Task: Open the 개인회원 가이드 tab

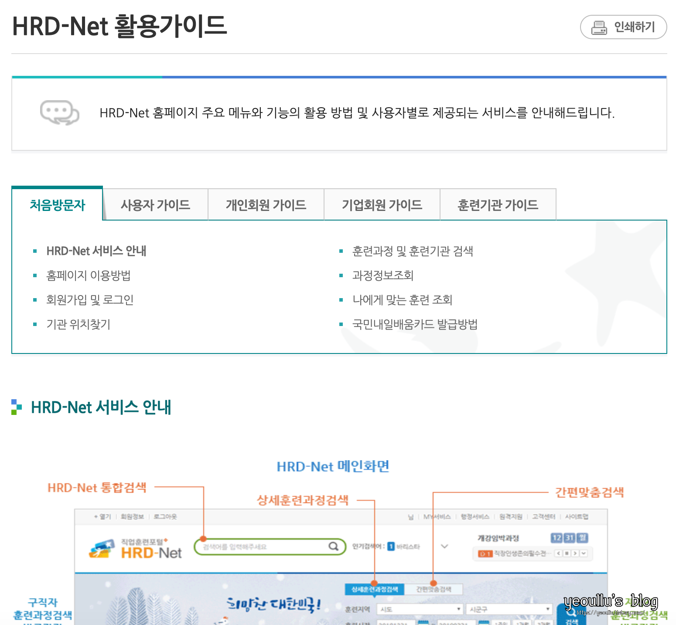Action: tap(266, 205)
